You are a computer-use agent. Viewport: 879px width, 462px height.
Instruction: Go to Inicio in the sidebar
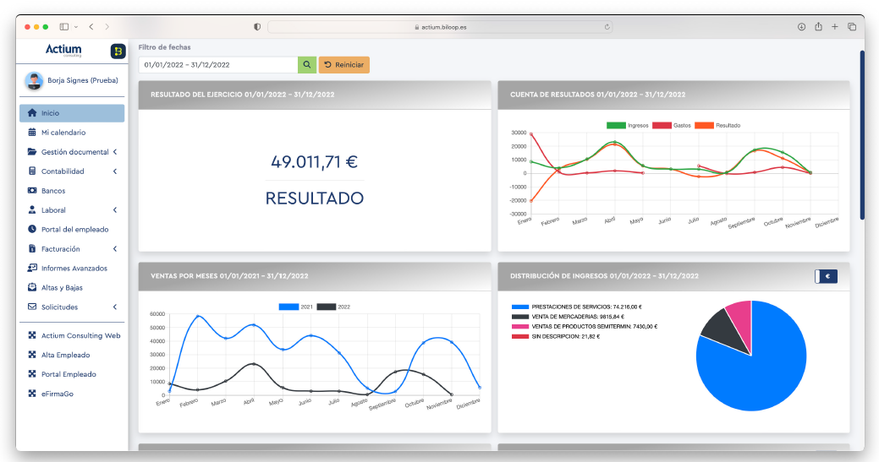(x=51, y=113)
